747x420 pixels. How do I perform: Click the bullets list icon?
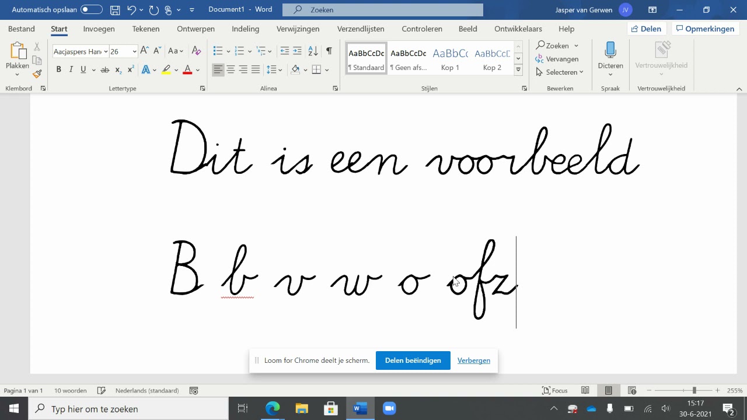(218, 51)
